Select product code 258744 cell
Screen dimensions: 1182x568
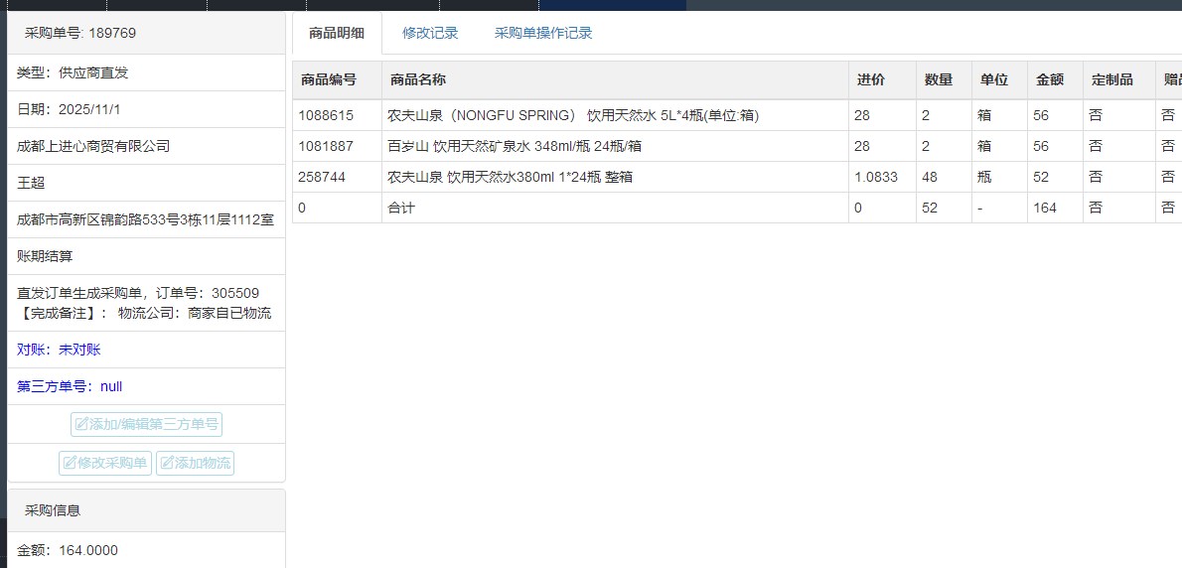[319, 177]
